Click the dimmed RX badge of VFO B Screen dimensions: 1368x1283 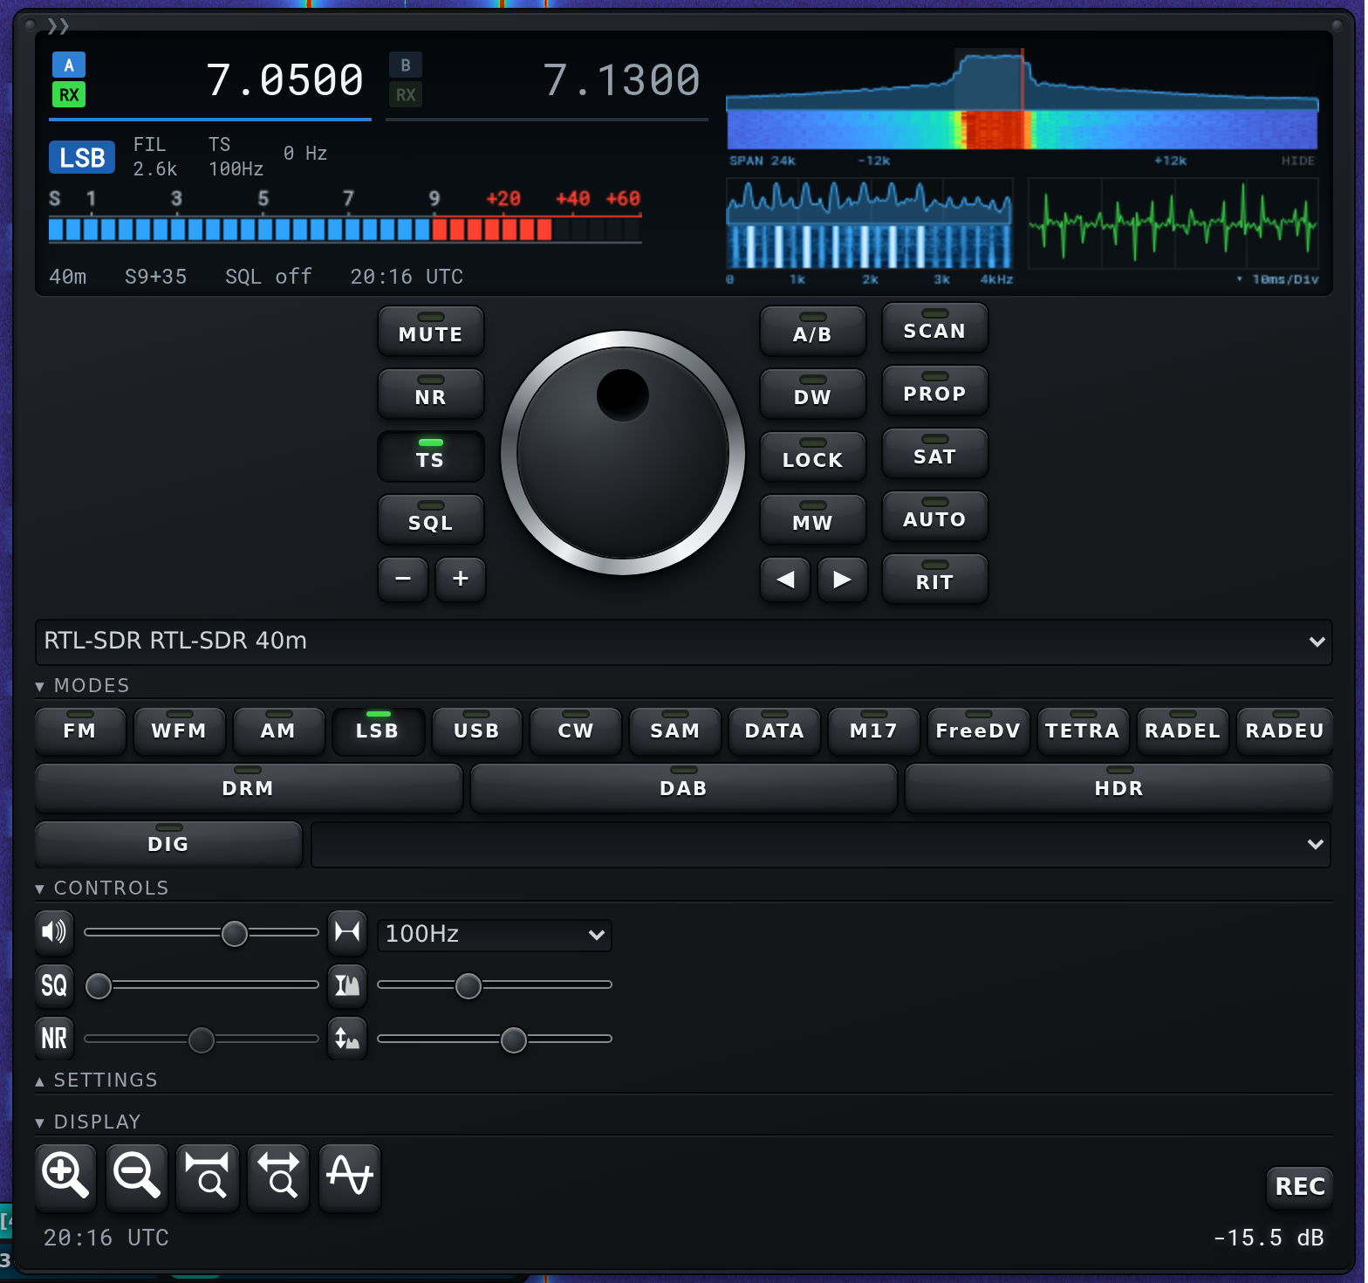click(x=406, y=94)
